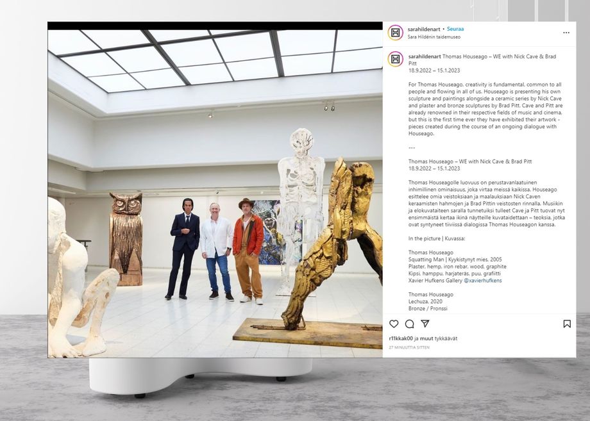View others who liked via muut

pos(426,338)
